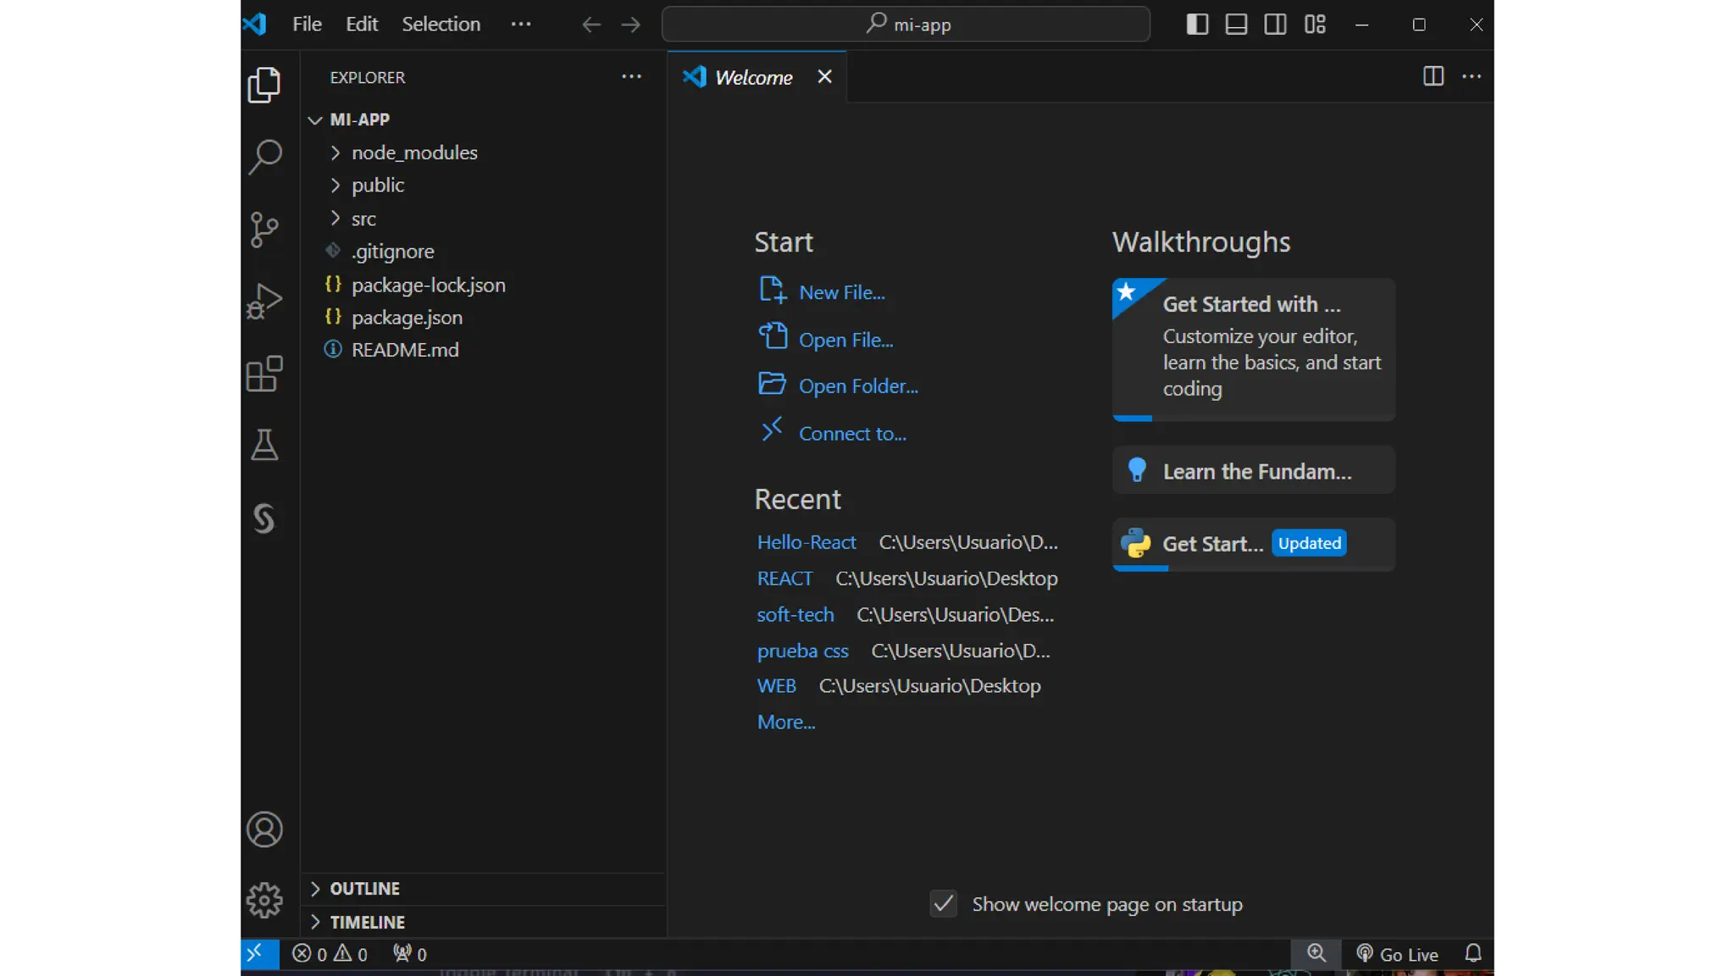The height and width of the screenshot is (976, 1735).
Task: Collapse the MI-APP folder root
Action: pyautogui.click(x=483, y=119)
